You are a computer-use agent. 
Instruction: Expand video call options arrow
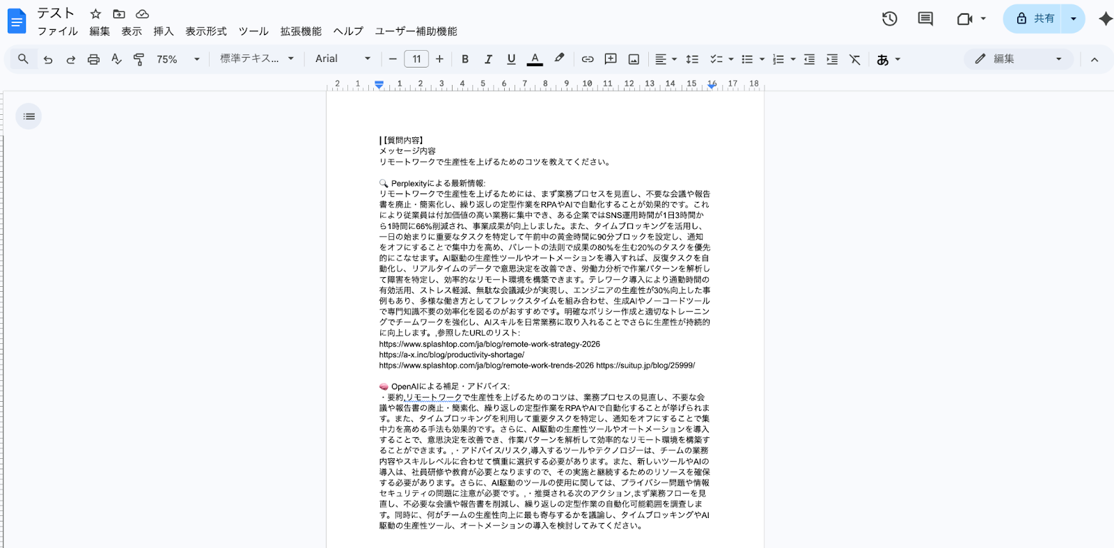tap(983, 19)
